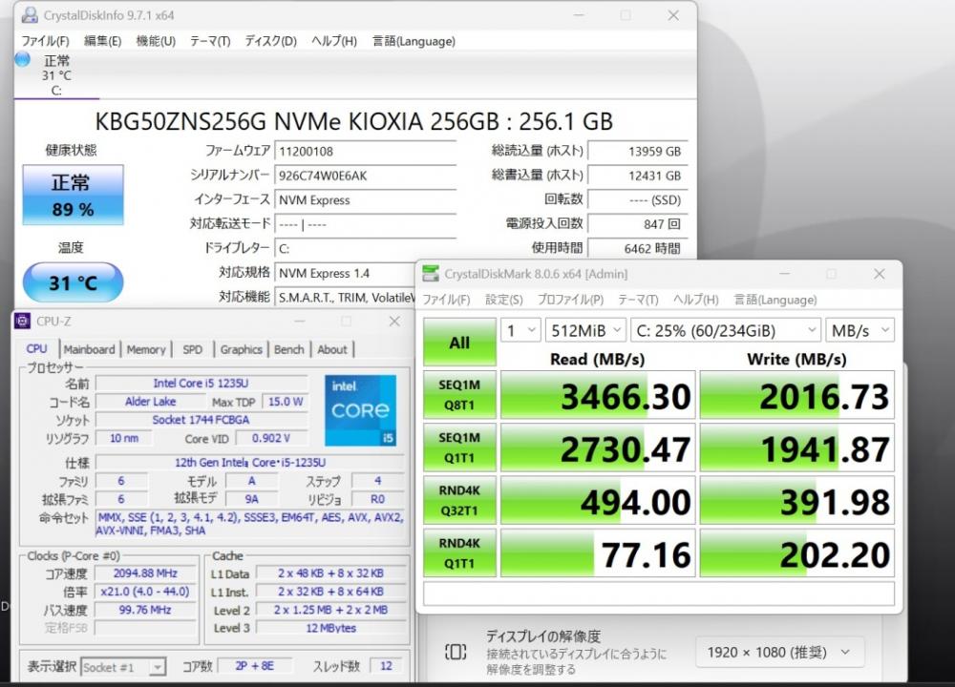Click the CrystalDiskMark title bar icon
This screenshot has height=687, width=955.
[431, 274]
